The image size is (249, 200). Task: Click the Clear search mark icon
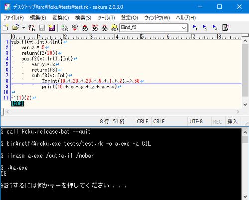click(105, 28)
